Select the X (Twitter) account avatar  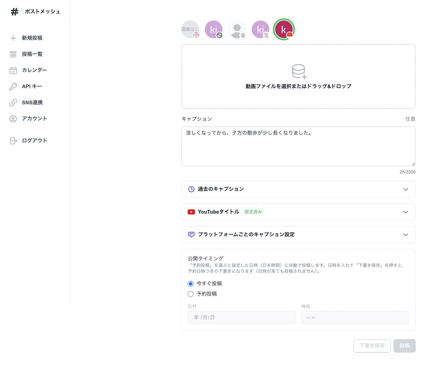coord(260,29)
